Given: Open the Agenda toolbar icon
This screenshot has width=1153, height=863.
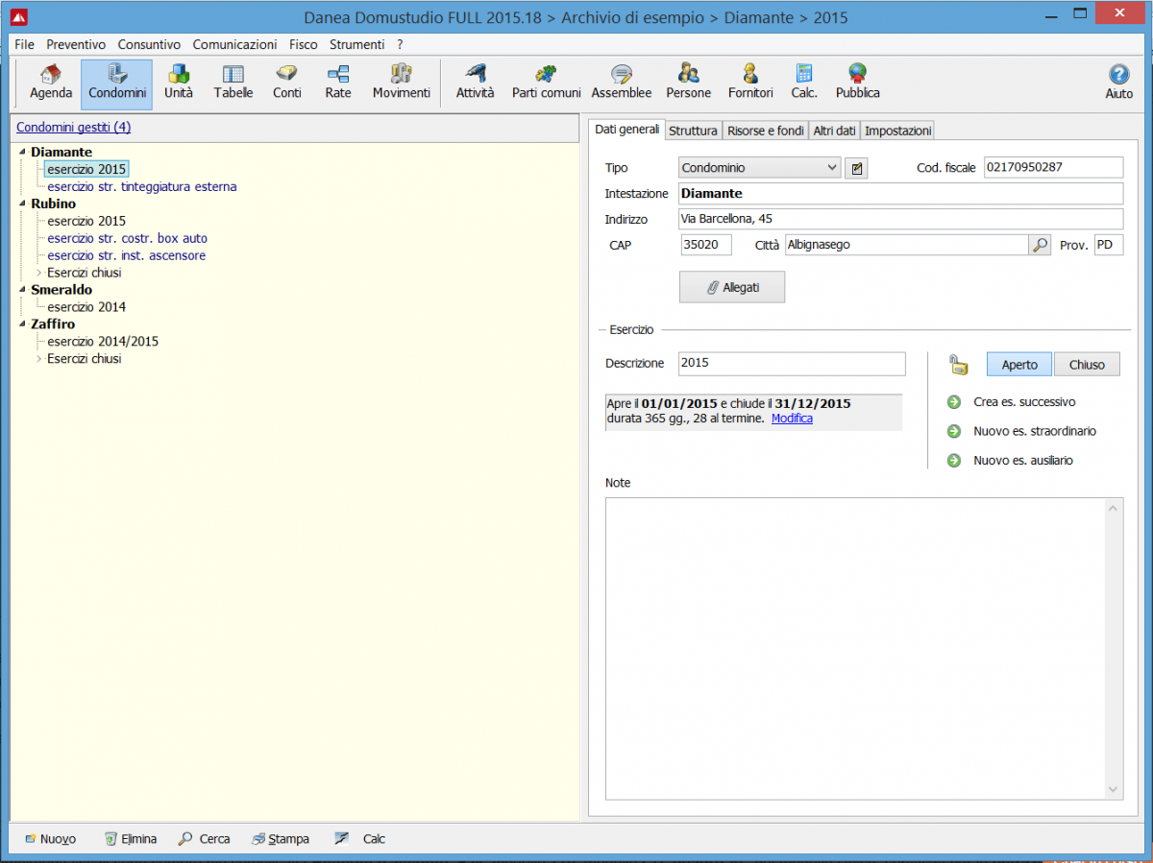Looking at the screenshot, I should tap(51, 83).
